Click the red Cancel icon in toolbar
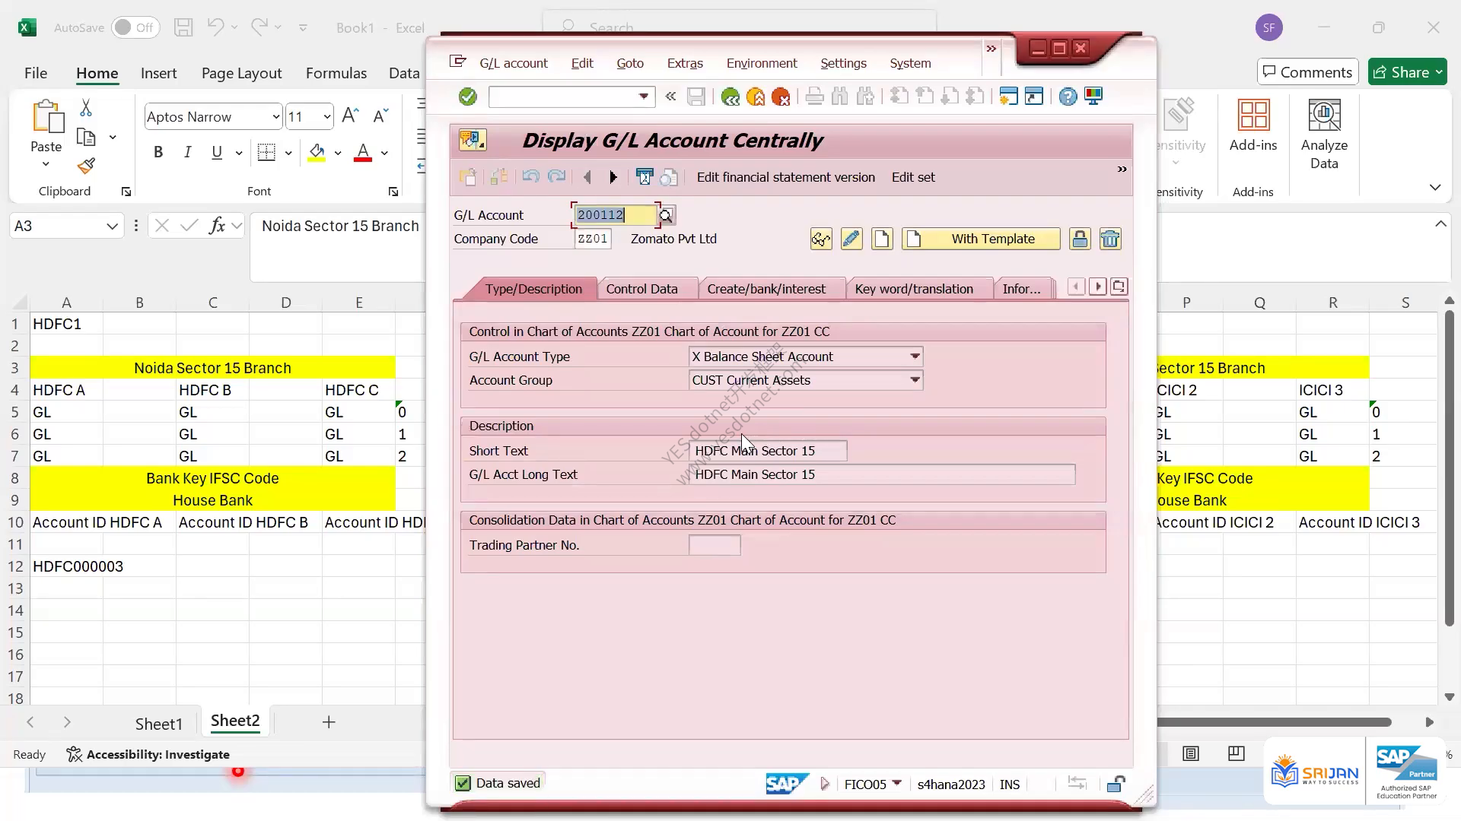This screenshot has width=1461, height=821. tap(781, 97)
